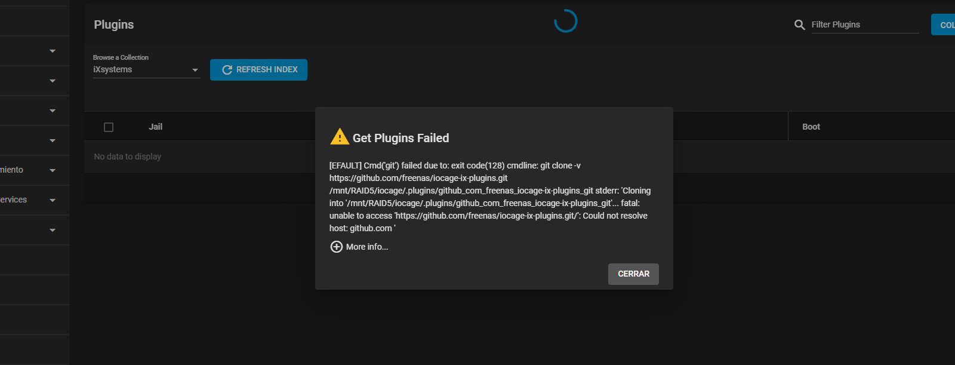Expand More info... details
Viewport: 955px width, 365px height.
click(366, 247)
